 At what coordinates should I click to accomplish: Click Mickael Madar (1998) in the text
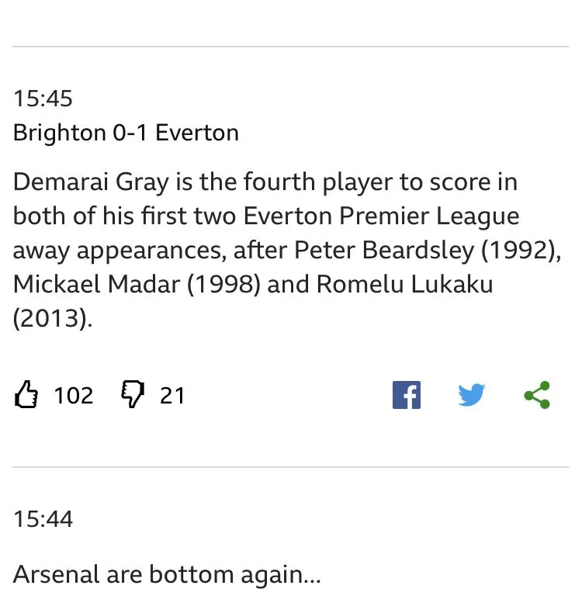[137, 284]
